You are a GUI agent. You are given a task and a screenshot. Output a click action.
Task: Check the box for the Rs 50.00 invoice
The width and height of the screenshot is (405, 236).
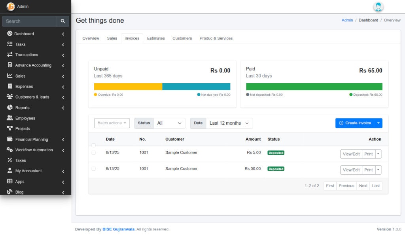pos(93,169)
